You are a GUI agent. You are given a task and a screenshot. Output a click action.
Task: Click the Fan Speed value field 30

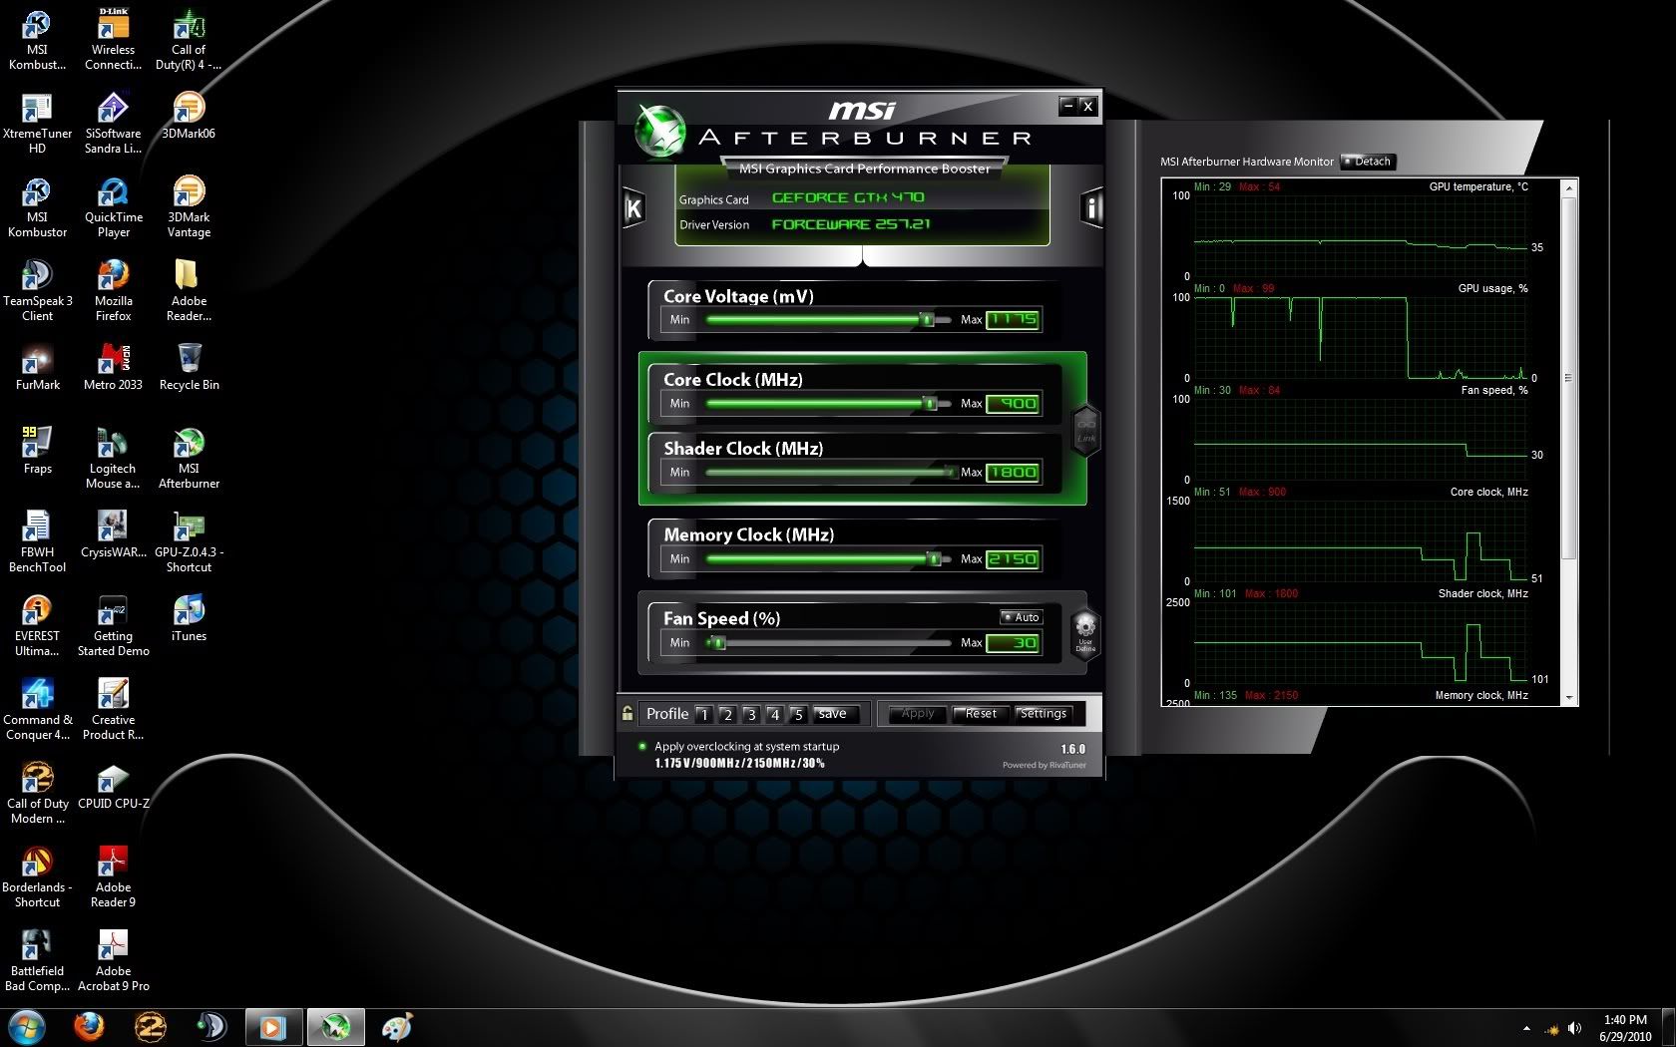(1013, 642)
